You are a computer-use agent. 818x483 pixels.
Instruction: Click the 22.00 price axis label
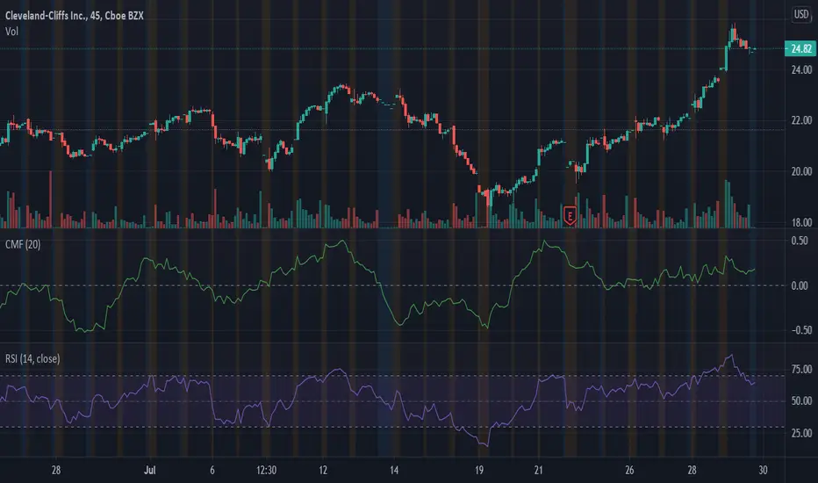pyautogui.click(x=801, y=120)
